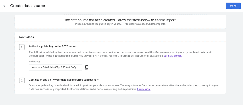The image size is (243, 105).
Task: Click the 'Next steps' heading
Action: pyautogui.click(x=27, y=37)
